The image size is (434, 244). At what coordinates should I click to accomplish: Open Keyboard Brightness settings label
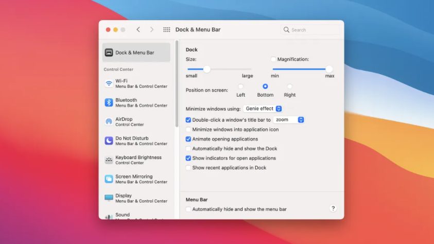[138, 157]
